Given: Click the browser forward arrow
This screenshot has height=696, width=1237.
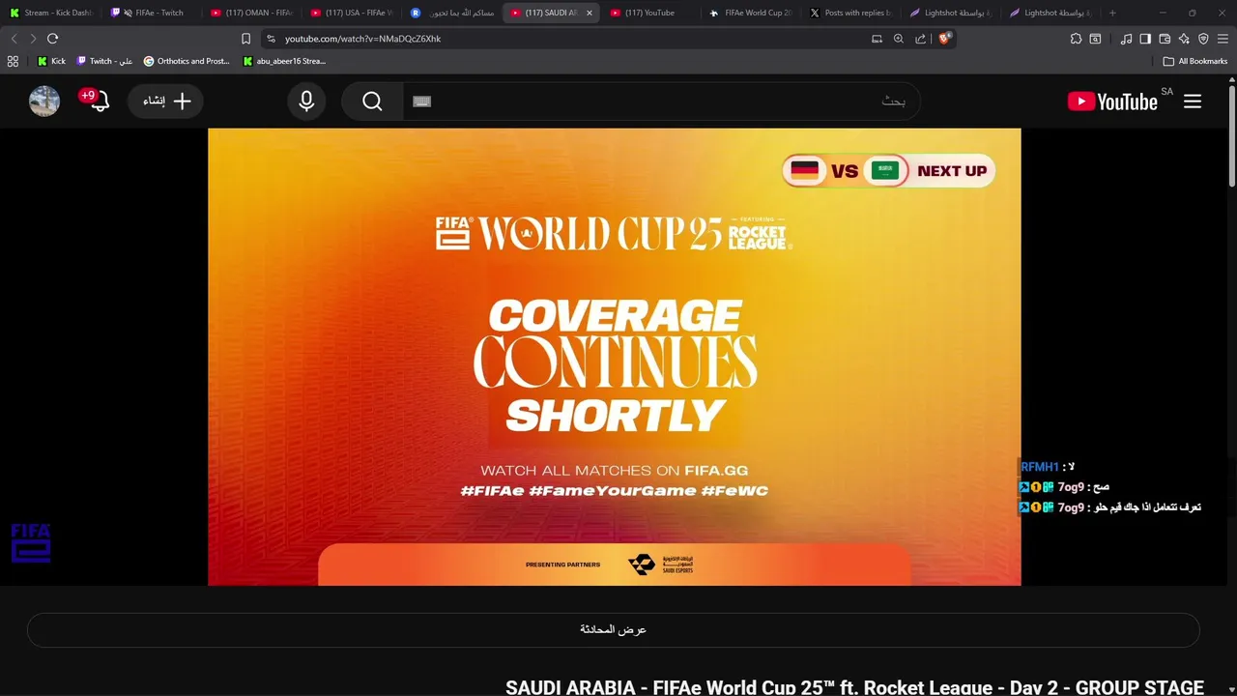Looking at the screenshot, I should click(33, 39).
